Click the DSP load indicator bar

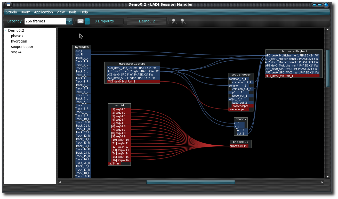pos(87,21)
